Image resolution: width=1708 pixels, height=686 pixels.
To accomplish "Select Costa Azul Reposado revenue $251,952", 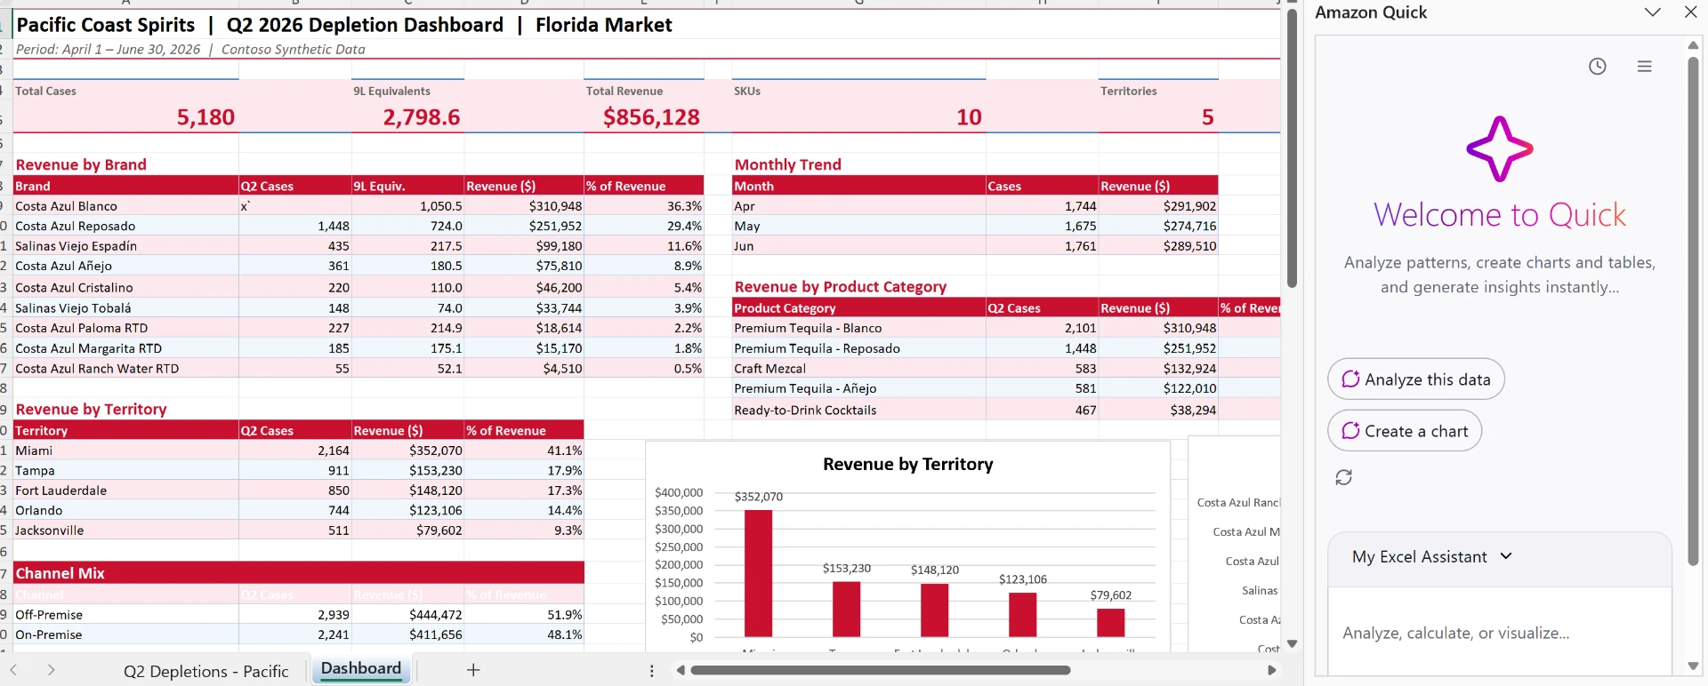I will click(x=524, y=227).
